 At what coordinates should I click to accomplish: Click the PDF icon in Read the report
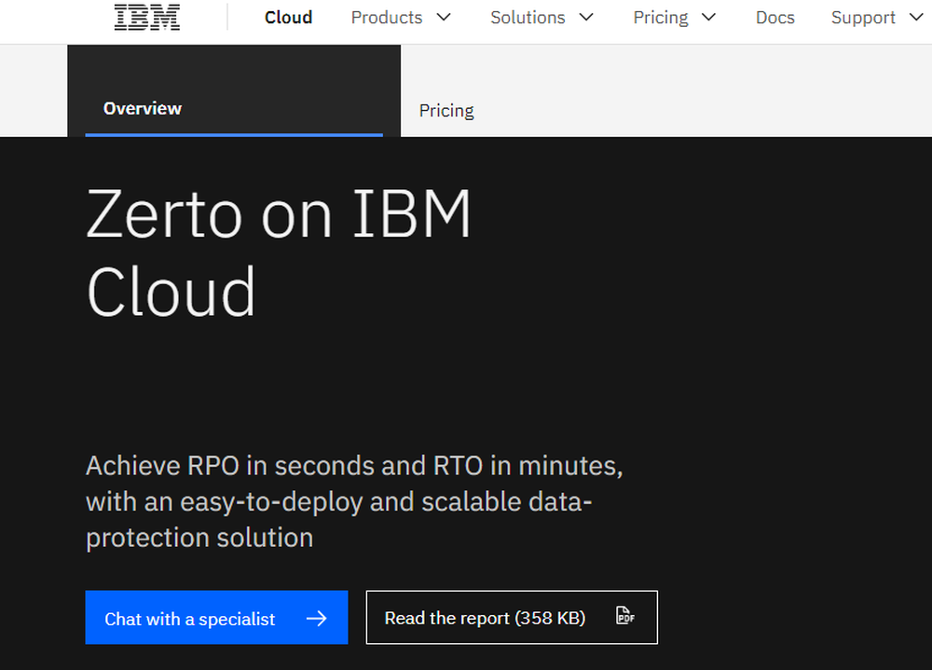pyautogui.click(x=624, y=616)
